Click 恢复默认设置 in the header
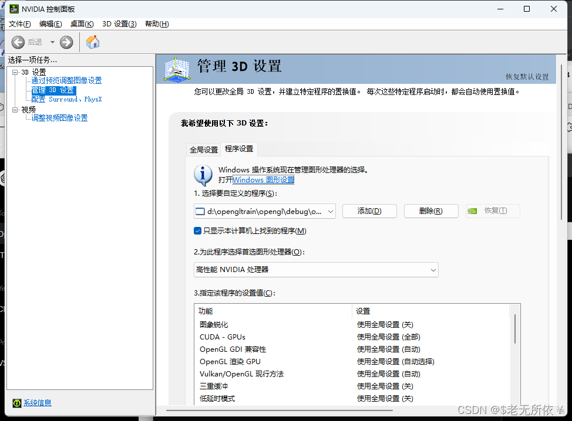572x421 pixels. pyautogui.click(x=527, y=77)
